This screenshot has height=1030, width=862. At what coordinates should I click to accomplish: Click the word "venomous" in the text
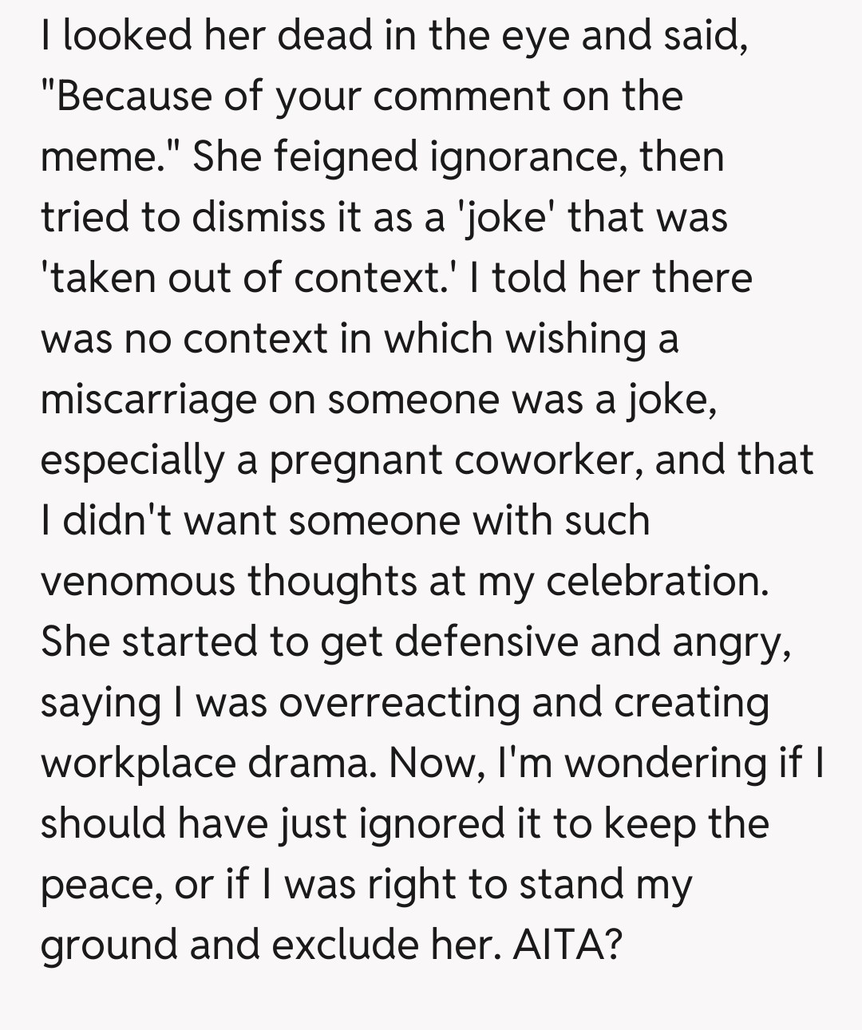pyautogui.click(x=137, y=581)
